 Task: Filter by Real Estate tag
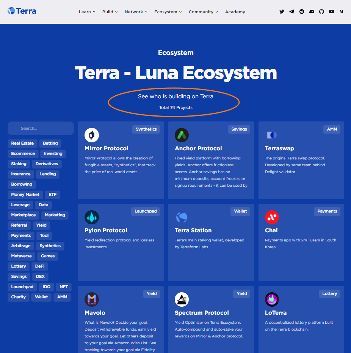pyautogui.click(x=22, y=143)
